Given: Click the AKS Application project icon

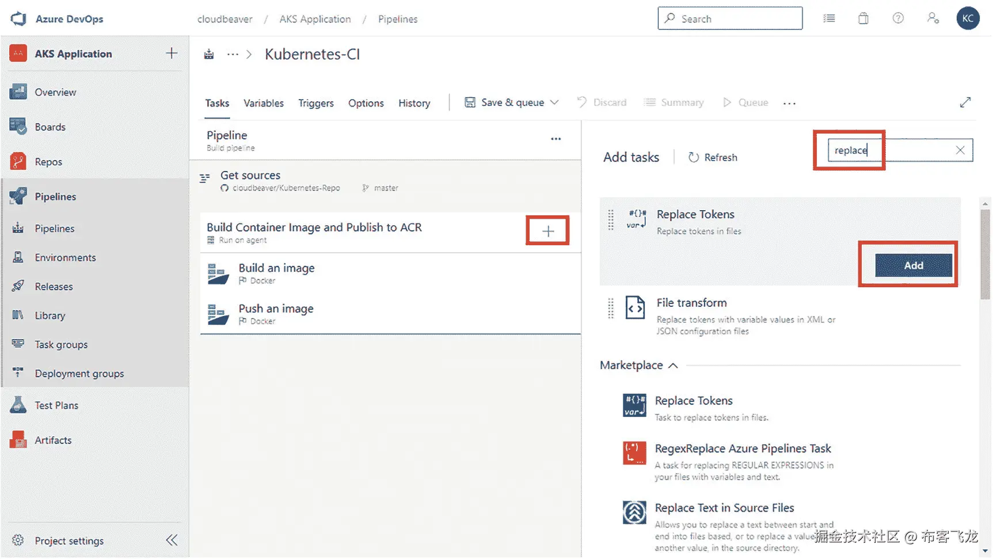Looking at the screenshot, I should coord(18,54).
